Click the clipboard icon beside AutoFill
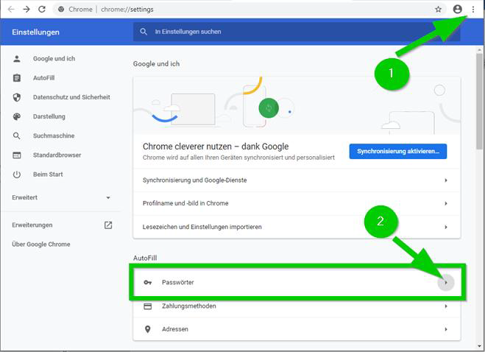Screen dimensions: 485x352 pos(17,78)
